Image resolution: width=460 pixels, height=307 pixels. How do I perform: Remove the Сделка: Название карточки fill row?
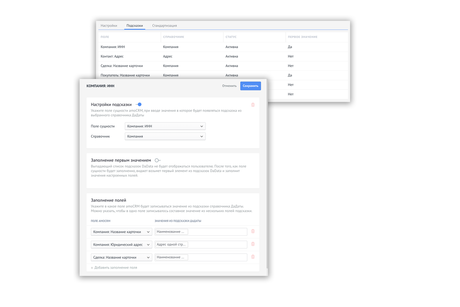[x=253, y=257]
